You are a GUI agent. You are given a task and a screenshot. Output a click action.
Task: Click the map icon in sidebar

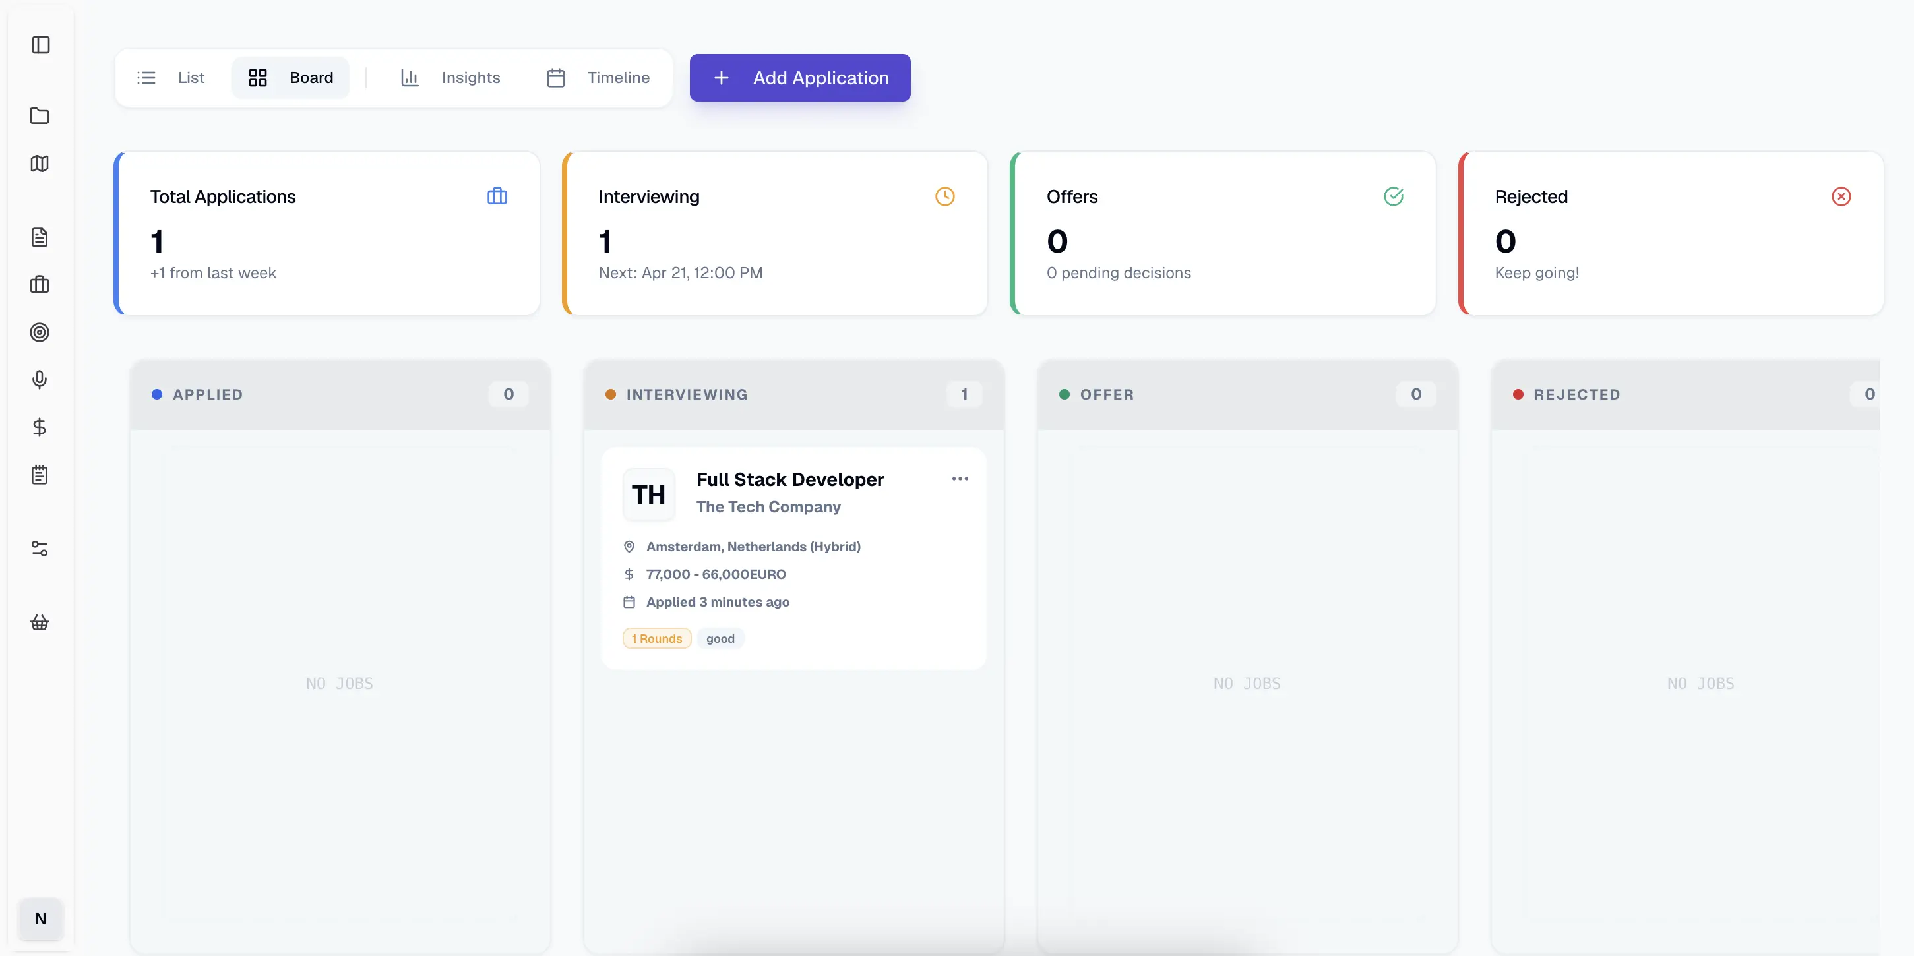click(40, 164)
